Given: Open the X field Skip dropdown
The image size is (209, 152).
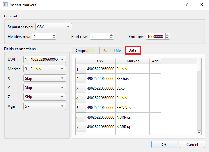Looking at the screenshot, I should click(44, 78).
